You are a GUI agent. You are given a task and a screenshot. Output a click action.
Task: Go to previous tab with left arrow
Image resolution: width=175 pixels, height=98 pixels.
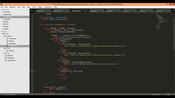[x=31, y=11]
